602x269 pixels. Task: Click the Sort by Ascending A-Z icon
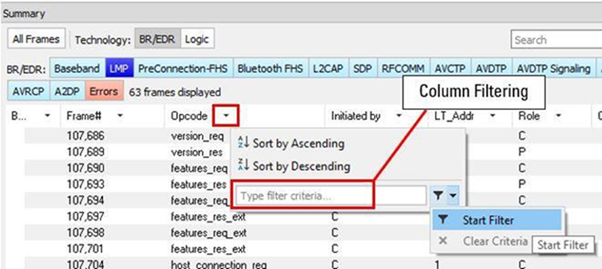[x=244, y=143]
